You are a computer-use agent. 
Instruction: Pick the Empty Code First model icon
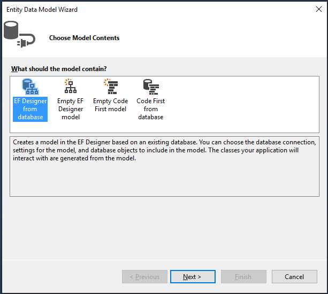111,86
